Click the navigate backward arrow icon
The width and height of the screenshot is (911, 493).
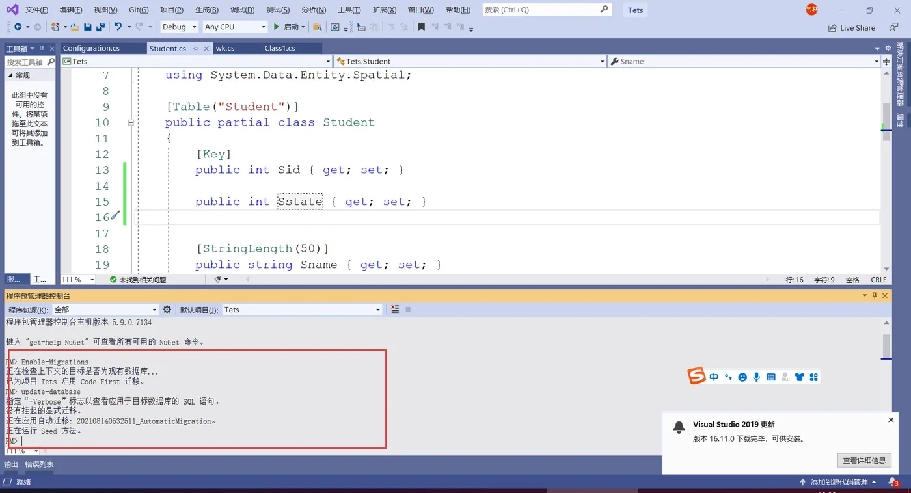pos(18,27)
